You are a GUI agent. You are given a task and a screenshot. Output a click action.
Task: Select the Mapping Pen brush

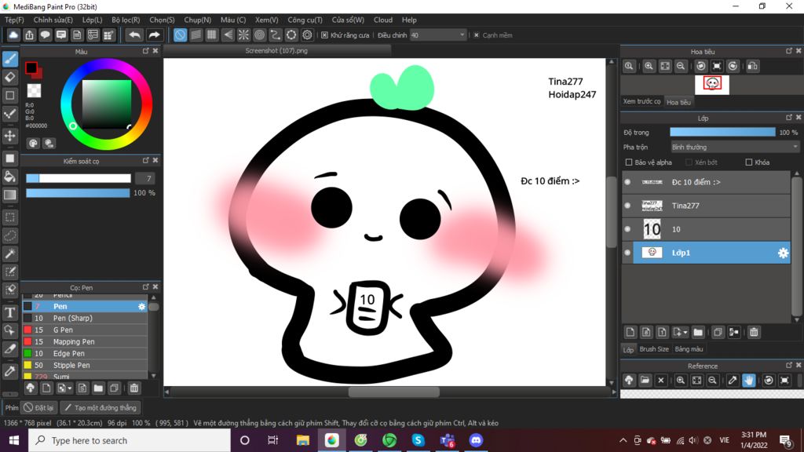(x=85, y=342)
